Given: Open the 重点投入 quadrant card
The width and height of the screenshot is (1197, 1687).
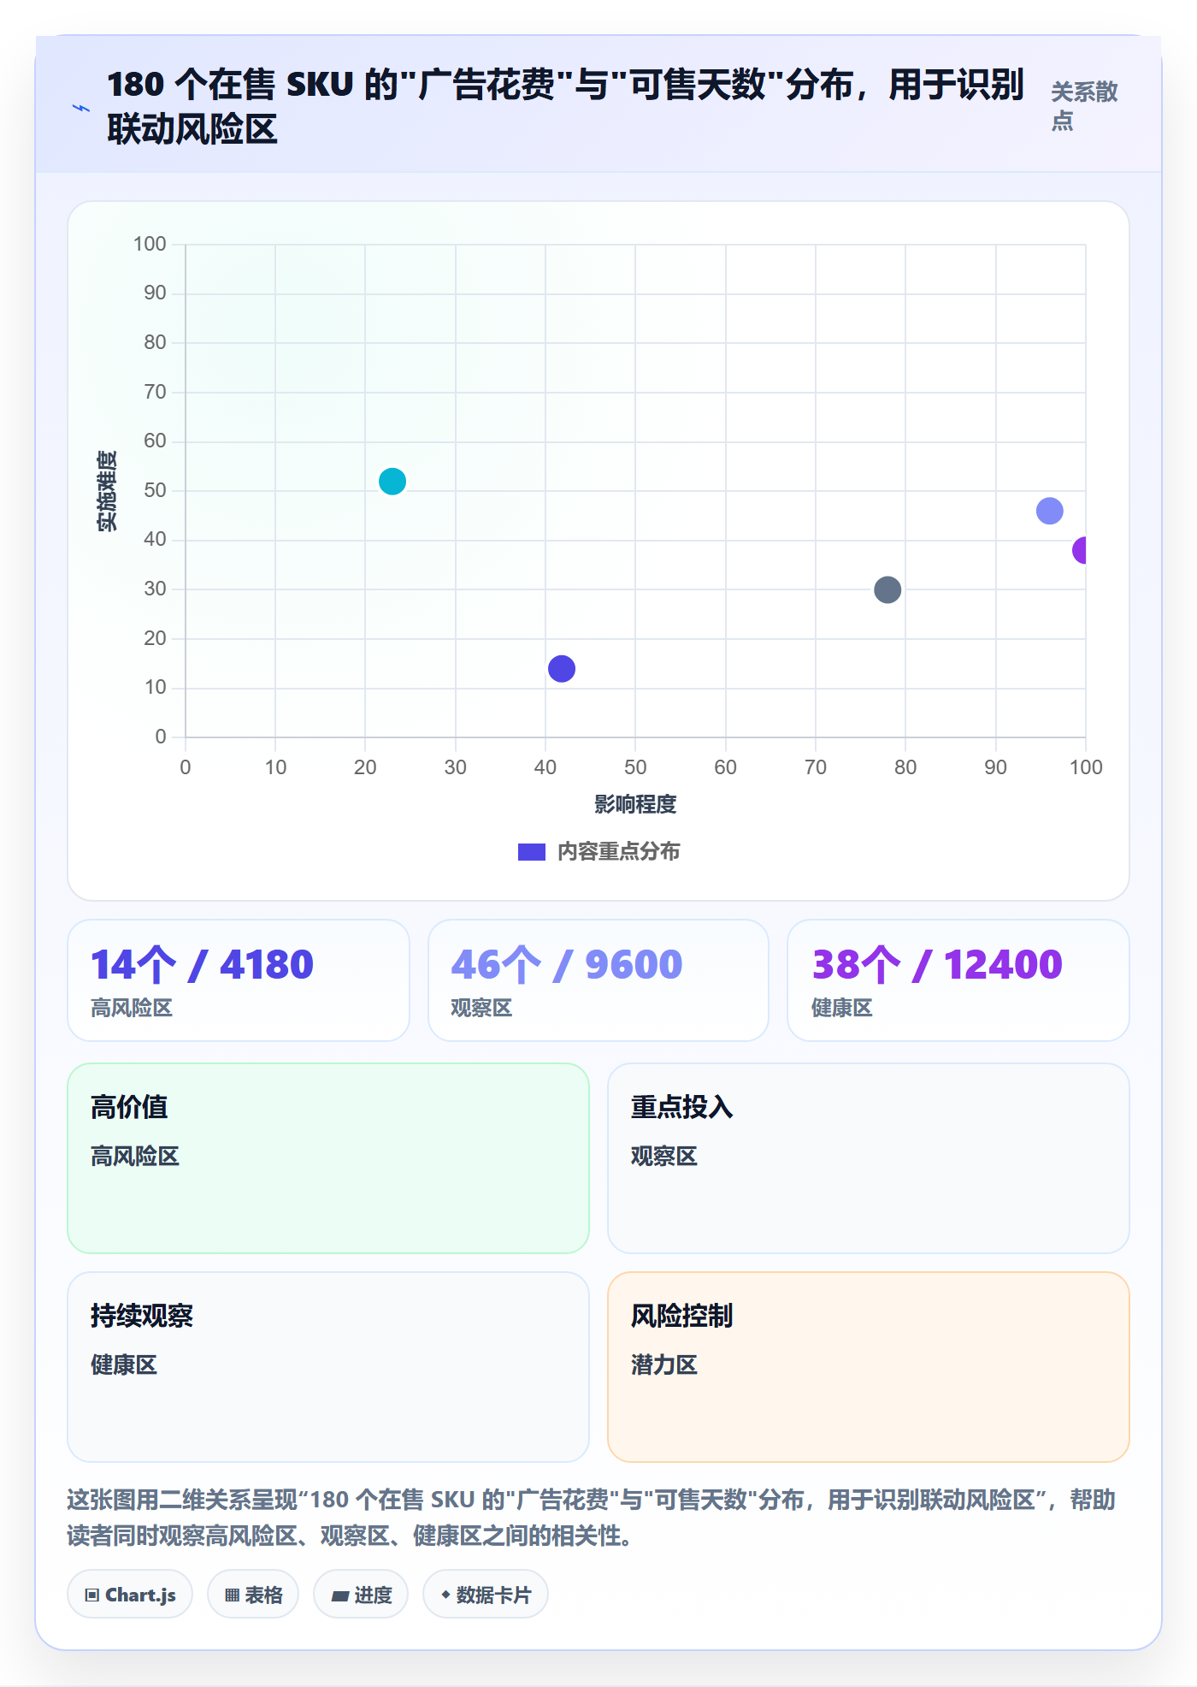Looking at the screenshot, I should point(869,1158).
